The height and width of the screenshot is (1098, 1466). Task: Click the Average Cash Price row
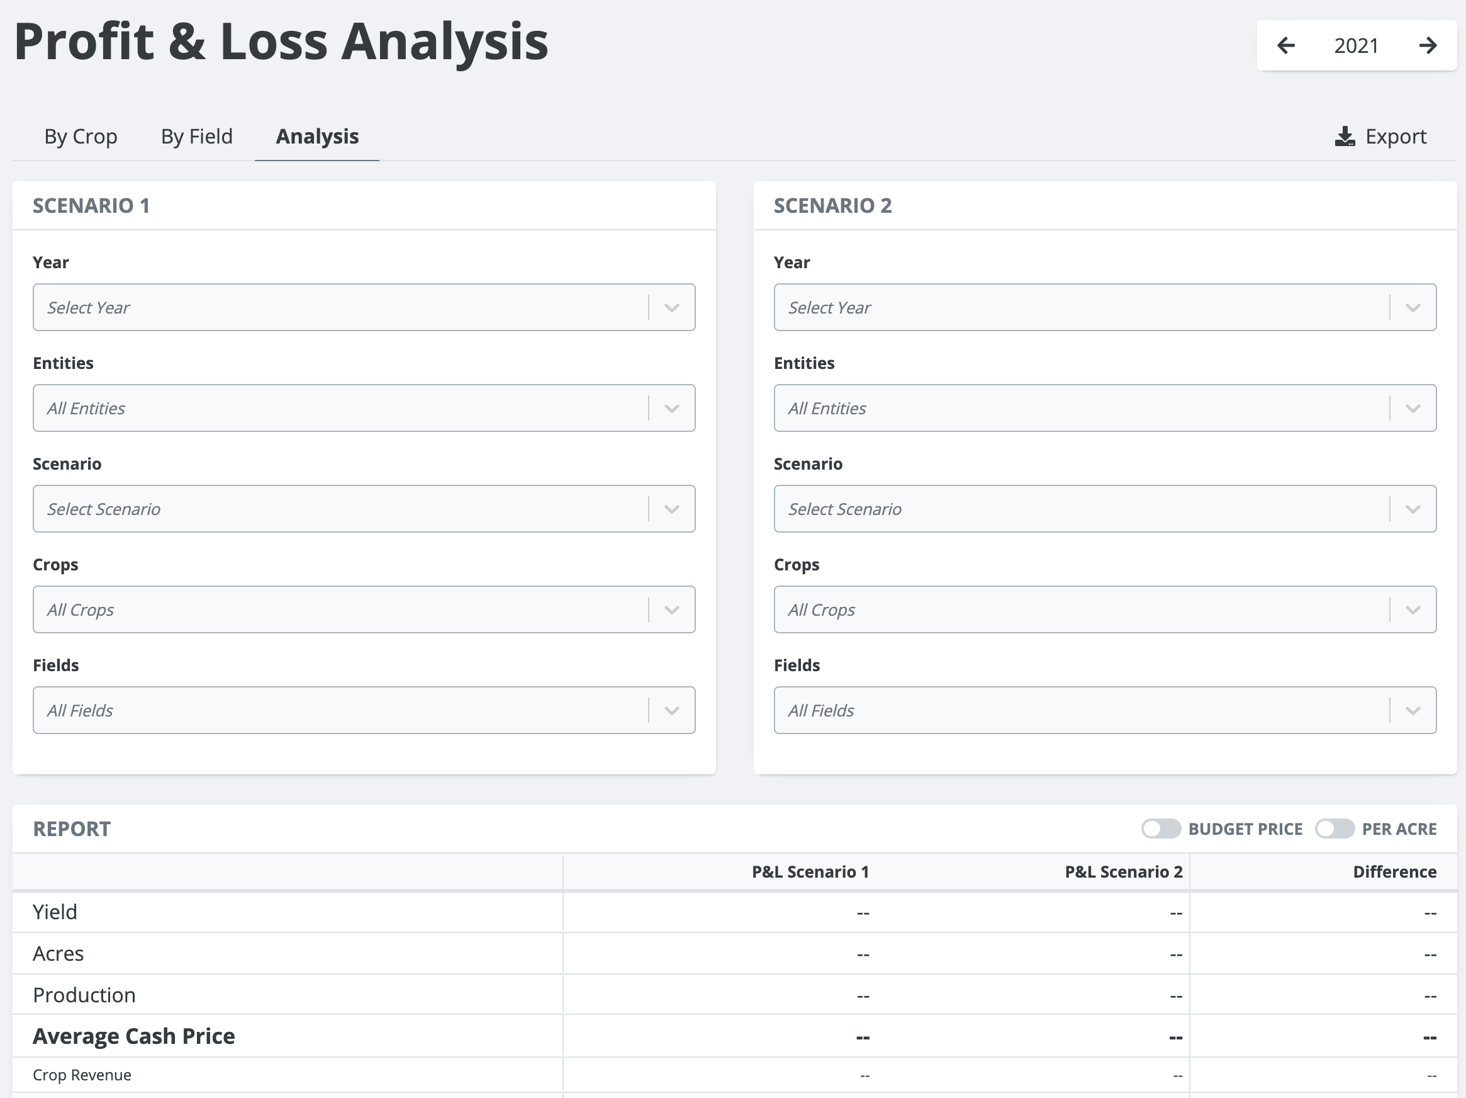click(134, 1036)
